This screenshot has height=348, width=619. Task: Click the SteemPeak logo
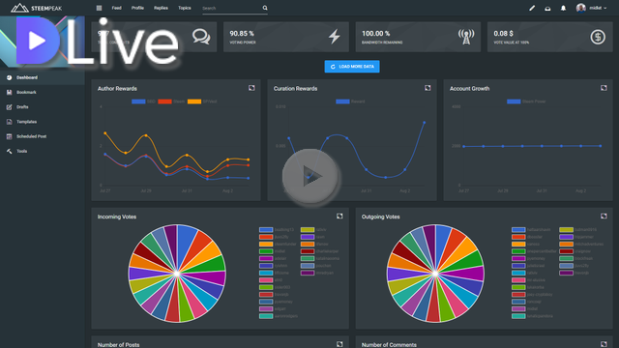point(37,8)
